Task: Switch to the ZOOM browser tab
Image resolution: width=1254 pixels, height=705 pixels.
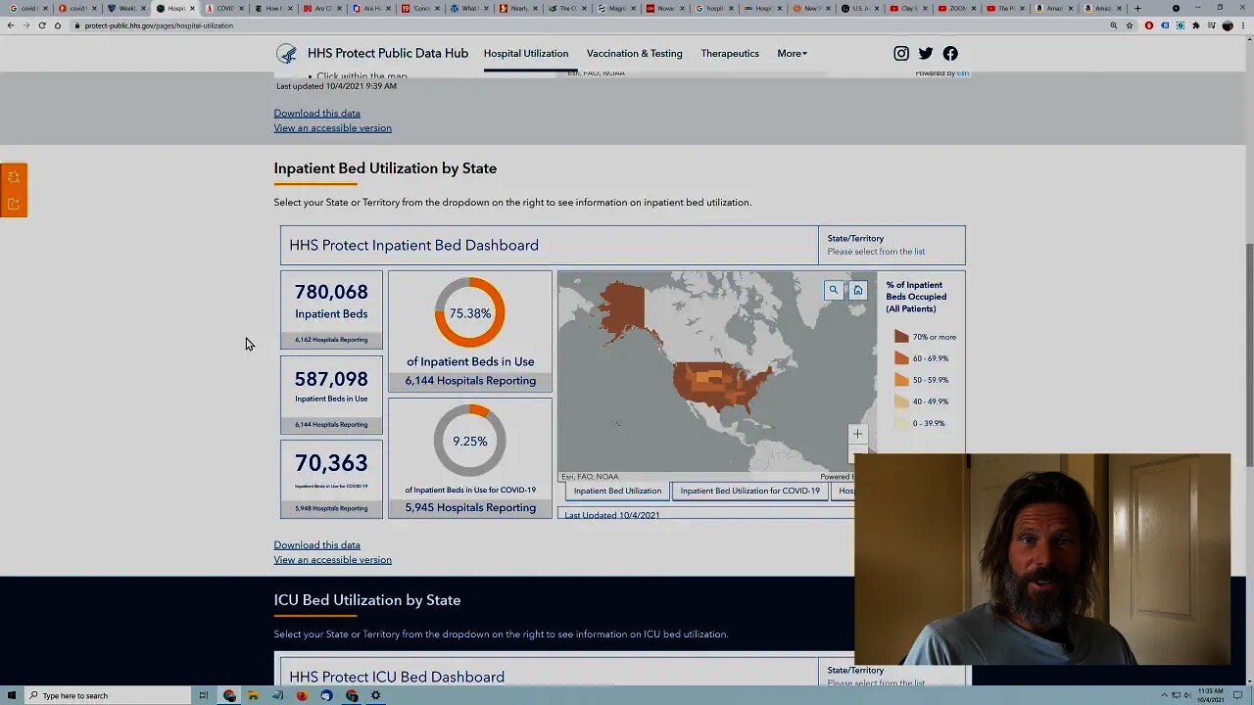Action: (x=957, y=8)
